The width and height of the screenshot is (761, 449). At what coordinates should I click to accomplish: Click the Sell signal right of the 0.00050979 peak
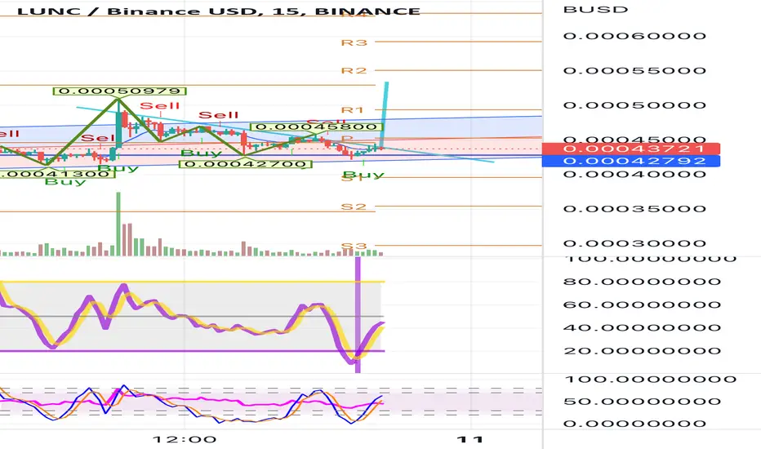click(x=160, y=106)
